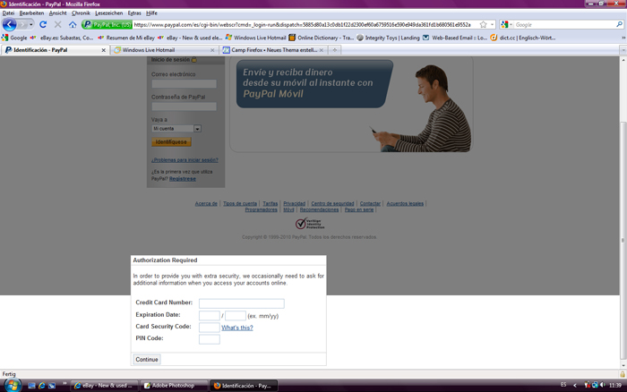
Task: Open the Bearbeiten menu
Action: (x=31, y=13)
